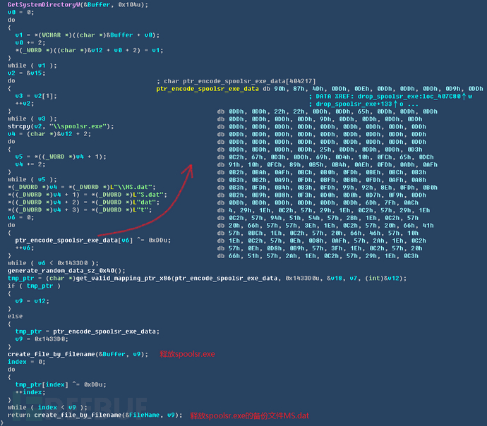
Task: Click the generate_random_data_sz_0x40() call
Action: pos(66,271)
